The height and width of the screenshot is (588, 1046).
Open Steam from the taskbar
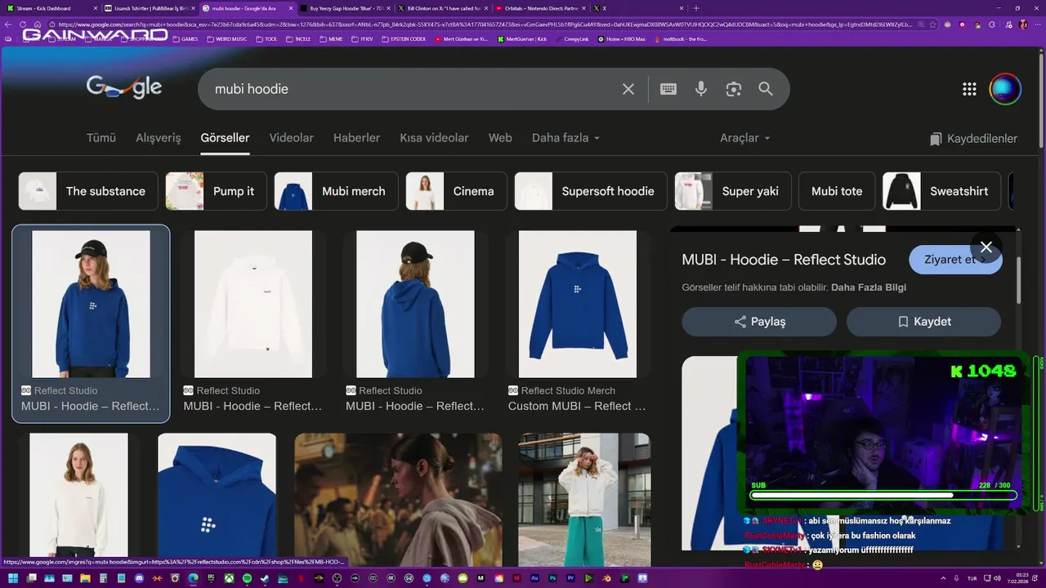(264, 578)
